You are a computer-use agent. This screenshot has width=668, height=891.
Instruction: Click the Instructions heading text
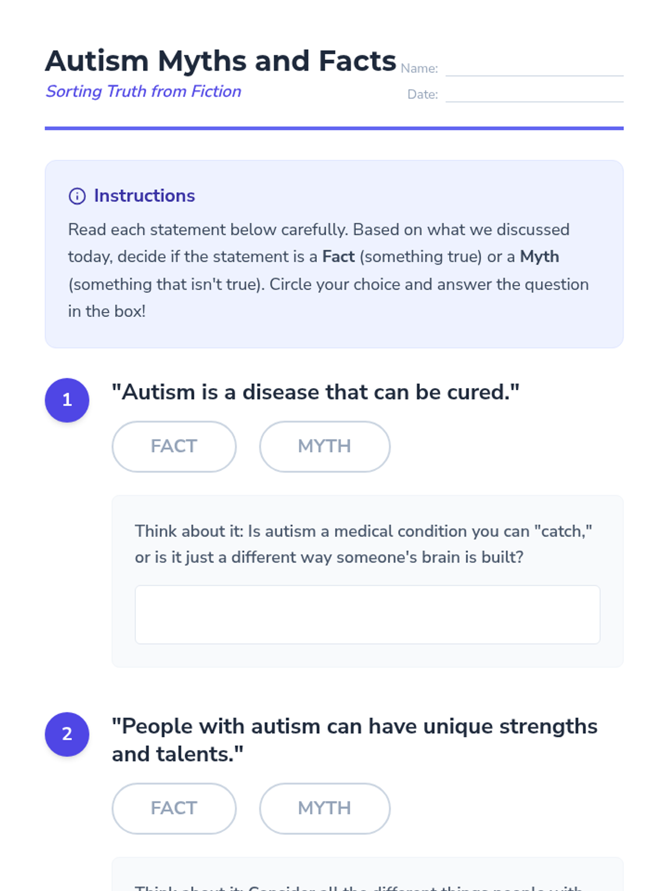pyautogui.click(x=144, y=196)
